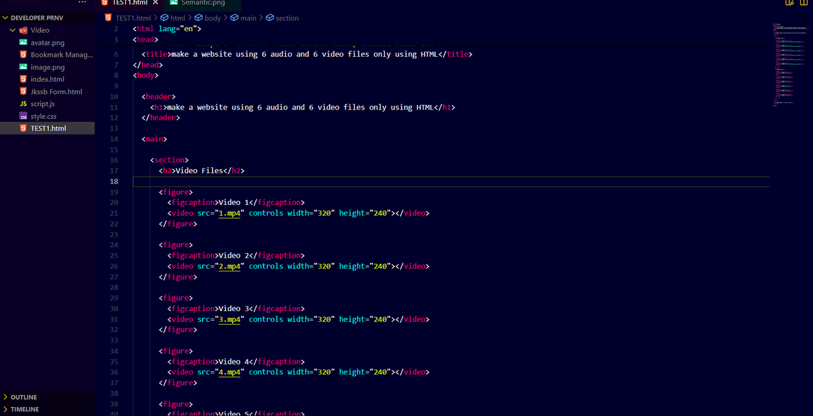Open index.html from the Explorer

(47, 79)
